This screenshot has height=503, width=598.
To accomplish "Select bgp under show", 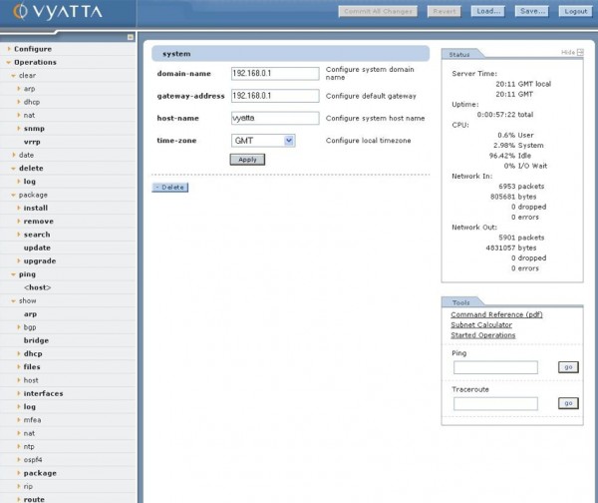I will (30, 327).
